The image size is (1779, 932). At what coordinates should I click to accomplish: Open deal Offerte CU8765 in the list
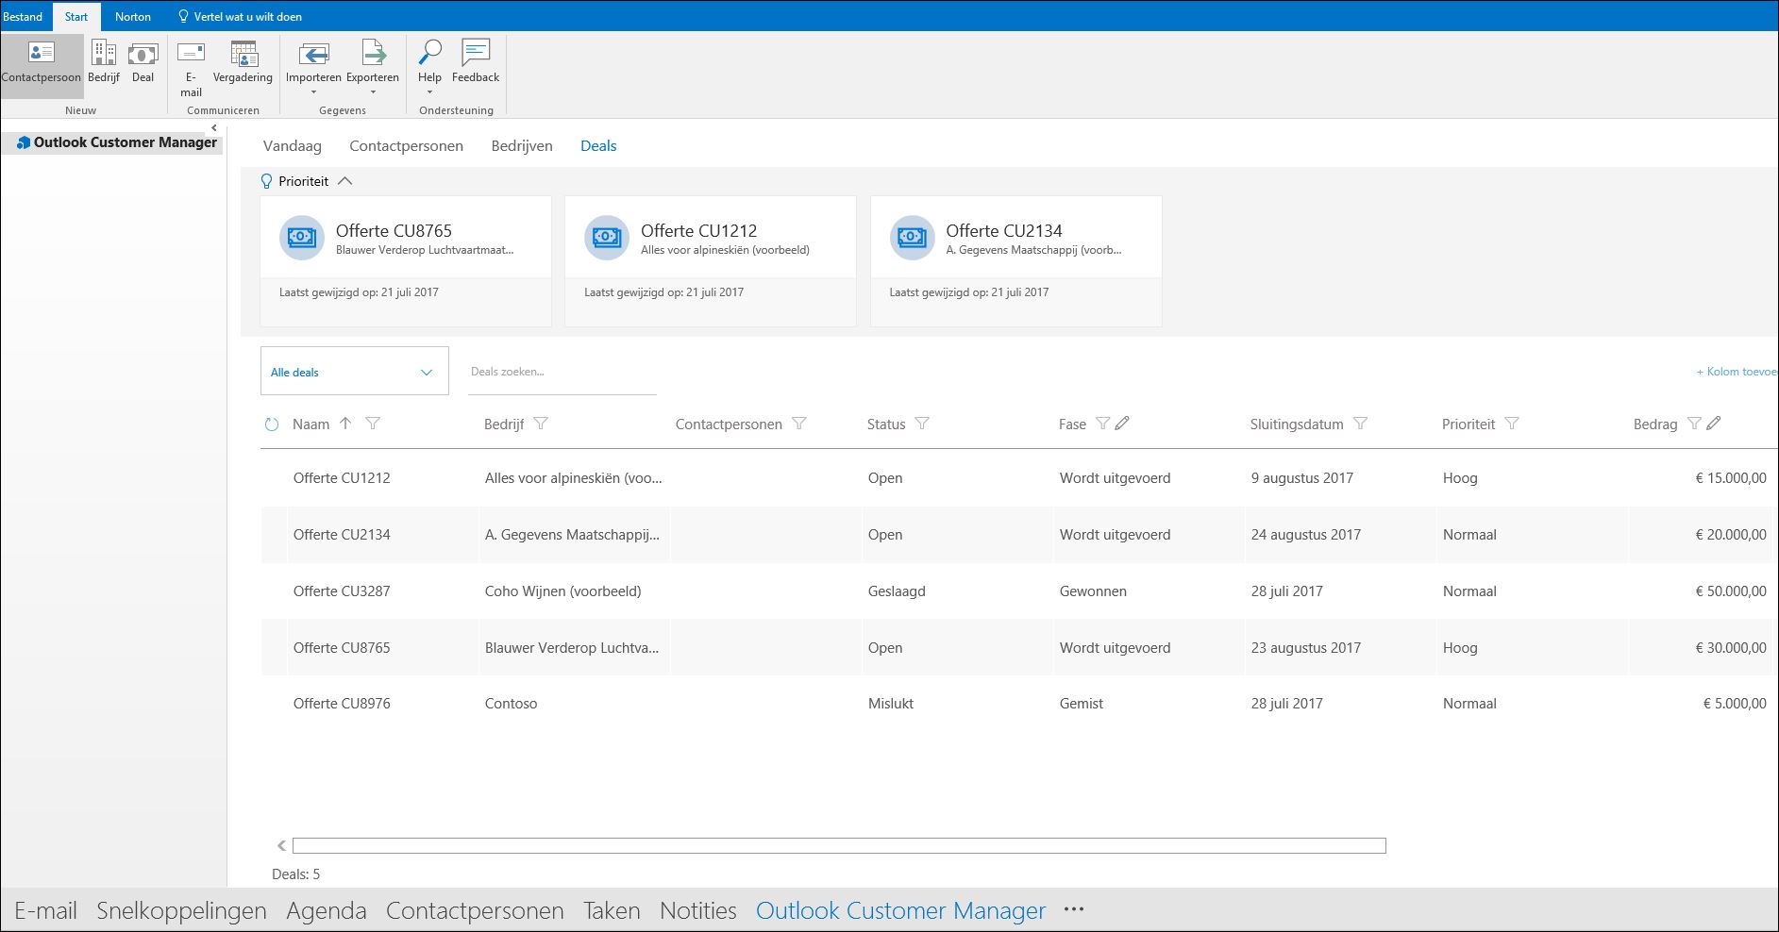342,648
